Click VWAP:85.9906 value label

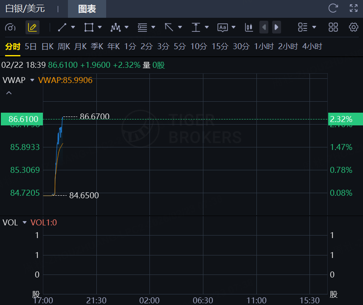click(65, 80)
